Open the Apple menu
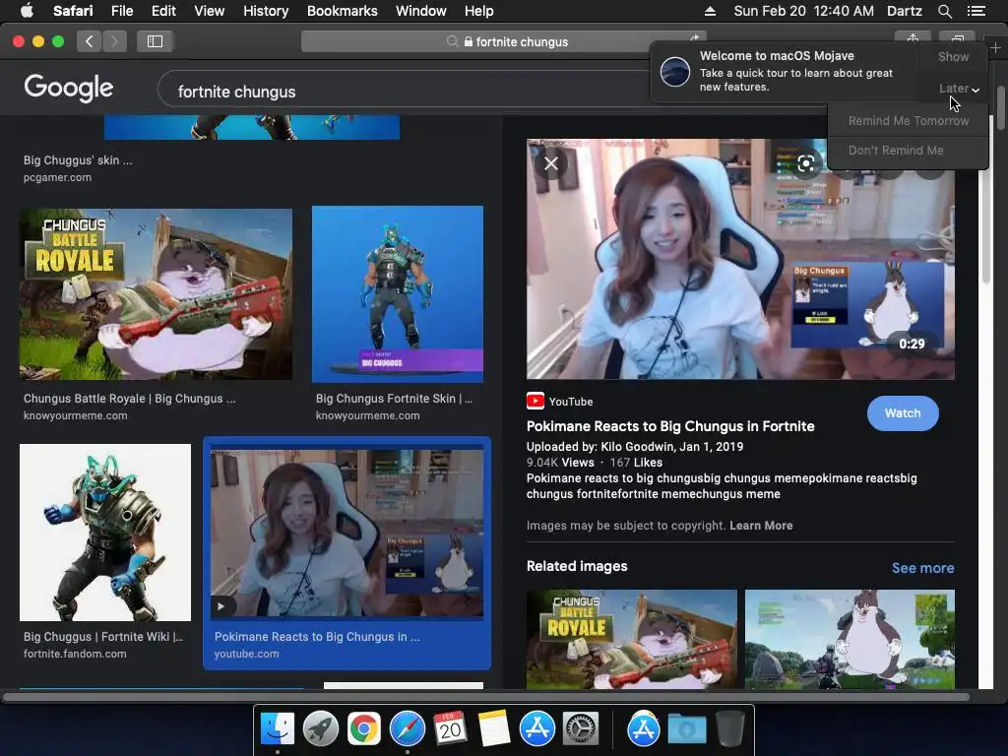 pyautogui.click(x=27, y=11)
